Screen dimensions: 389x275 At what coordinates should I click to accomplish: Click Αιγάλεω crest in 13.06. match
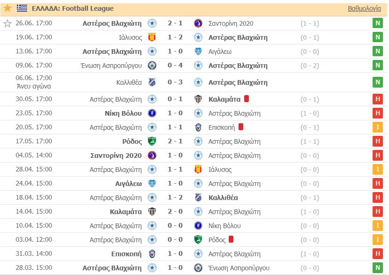pyautogui.click(x=198, y=52)
